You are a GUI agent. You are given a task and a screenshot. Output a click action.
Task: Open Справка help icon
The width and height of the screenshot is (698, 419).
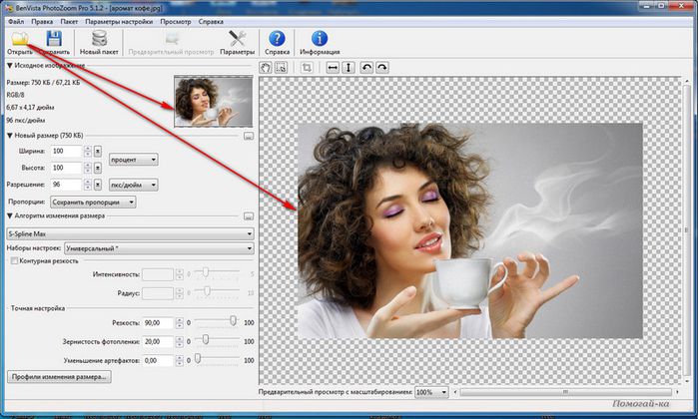[x=277, y=43]
